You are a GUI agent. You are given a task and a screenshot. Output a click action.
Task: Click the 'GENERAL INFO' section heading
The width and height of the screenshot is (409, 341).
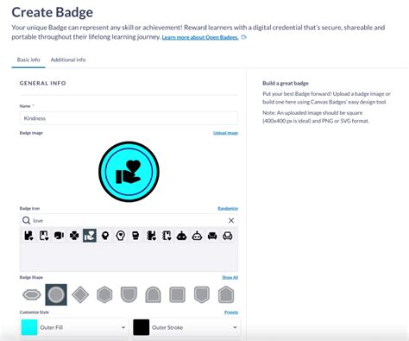pos(43,83)
